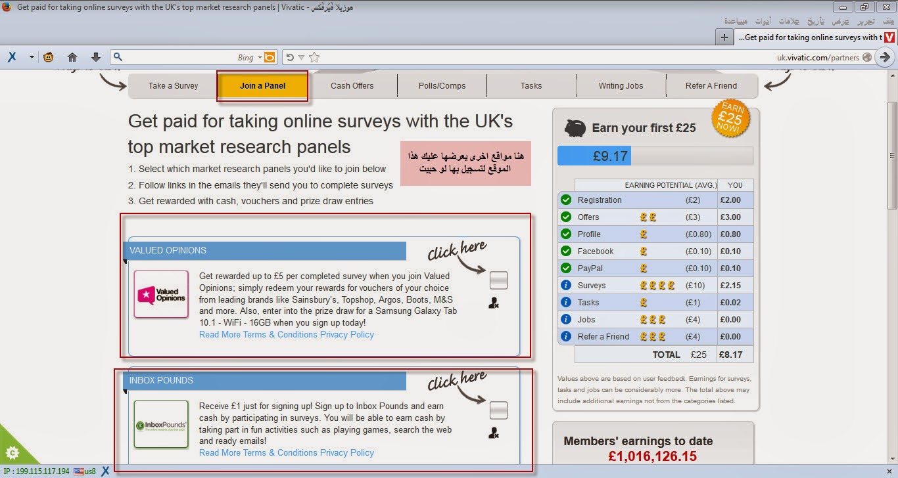
Task: Open the Cash Offers tab
Action: pyautogui.click(x=352, y=85)
